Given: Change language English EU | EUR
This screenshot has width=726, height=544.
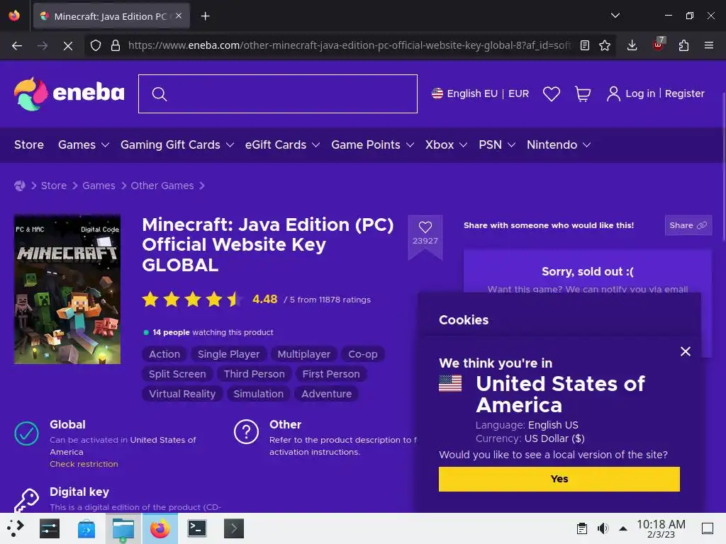Looking at the screenshot, I should 480,93.
